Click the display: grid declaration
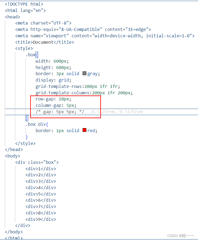This screenshot has width=198, height=240. 53,80
